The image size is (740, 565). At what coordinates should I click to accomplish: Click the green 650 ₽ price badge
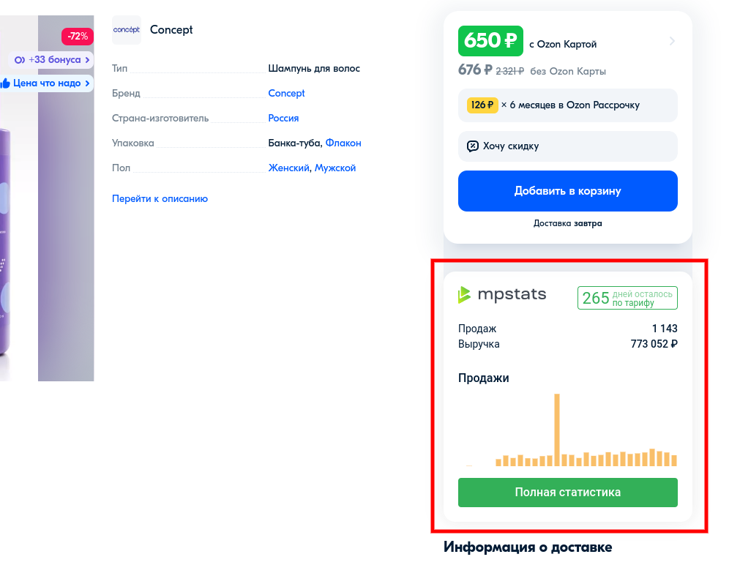490,41
